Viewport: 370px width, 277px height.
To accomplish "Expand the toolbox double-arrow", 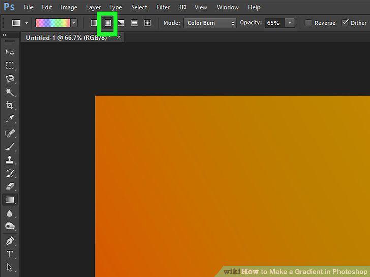I will (4, 35).
